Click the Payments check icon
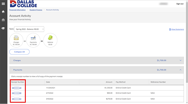Screen dimensions: 188x104 coord(33,38)
